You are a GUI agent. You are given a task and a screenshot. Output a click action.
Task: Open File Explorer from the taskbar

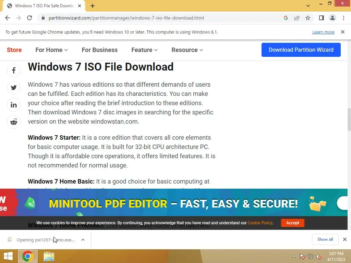[49, 256]
